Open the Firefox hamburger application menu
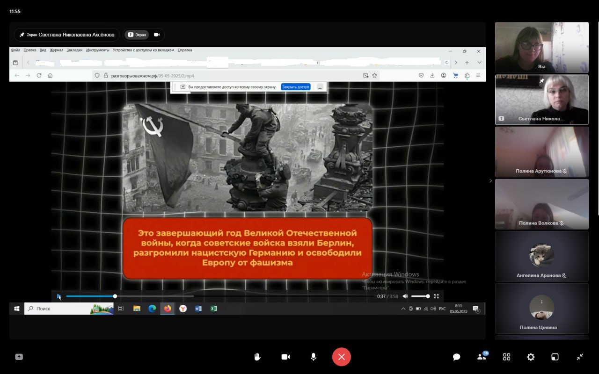599x374 pixels. [x=478, y=75]
